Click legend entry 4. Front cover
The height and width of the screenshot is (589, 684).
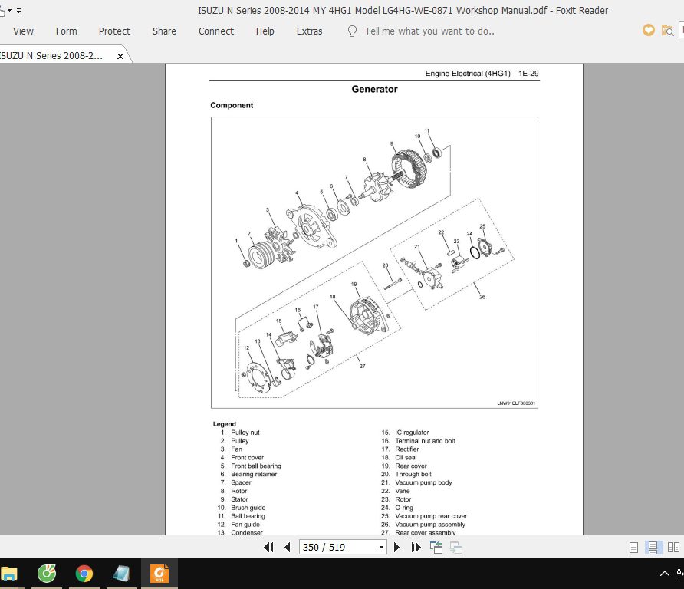tap(242, 457)
